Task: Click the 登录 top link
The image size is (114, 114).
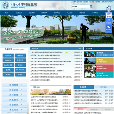Action: pos(103,2)
